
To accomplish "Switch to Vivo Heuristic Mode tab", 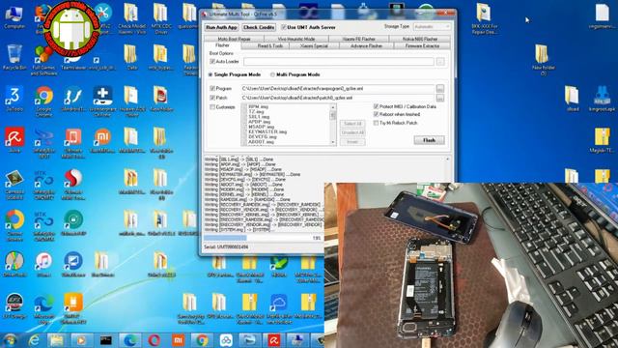I will pos(296,39).
